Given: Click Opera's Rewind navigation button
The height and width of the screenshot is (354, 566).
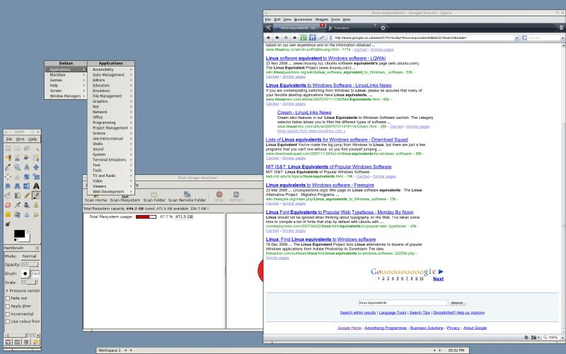Looking at the screenshot, I should click(268, 38).
